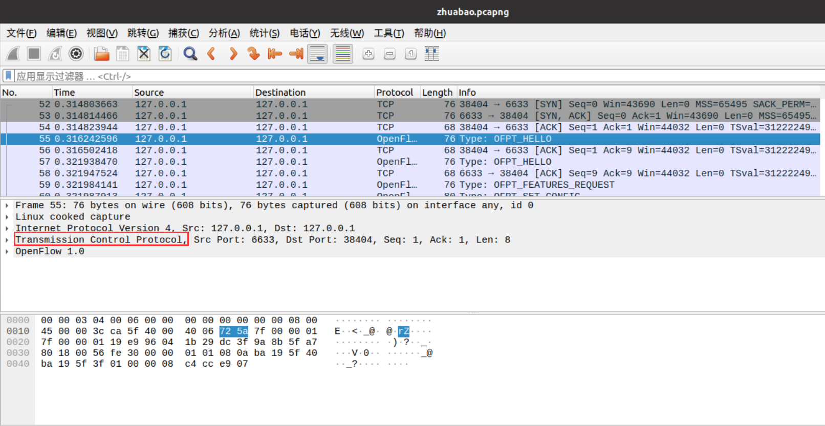Sort packets by the Destination column
Viewport: 825px width, 426px height.
click(x=314, y=93)
